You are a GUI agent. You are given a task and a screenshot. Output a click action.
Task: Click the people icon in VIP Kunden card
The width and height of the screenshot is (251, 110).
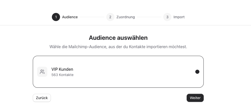coord(42,72)
